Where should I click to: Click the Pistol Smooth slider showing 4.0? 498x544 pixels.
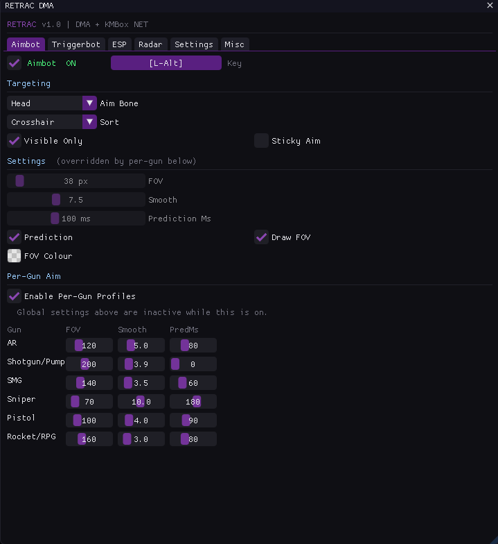(x=141, y=420)
